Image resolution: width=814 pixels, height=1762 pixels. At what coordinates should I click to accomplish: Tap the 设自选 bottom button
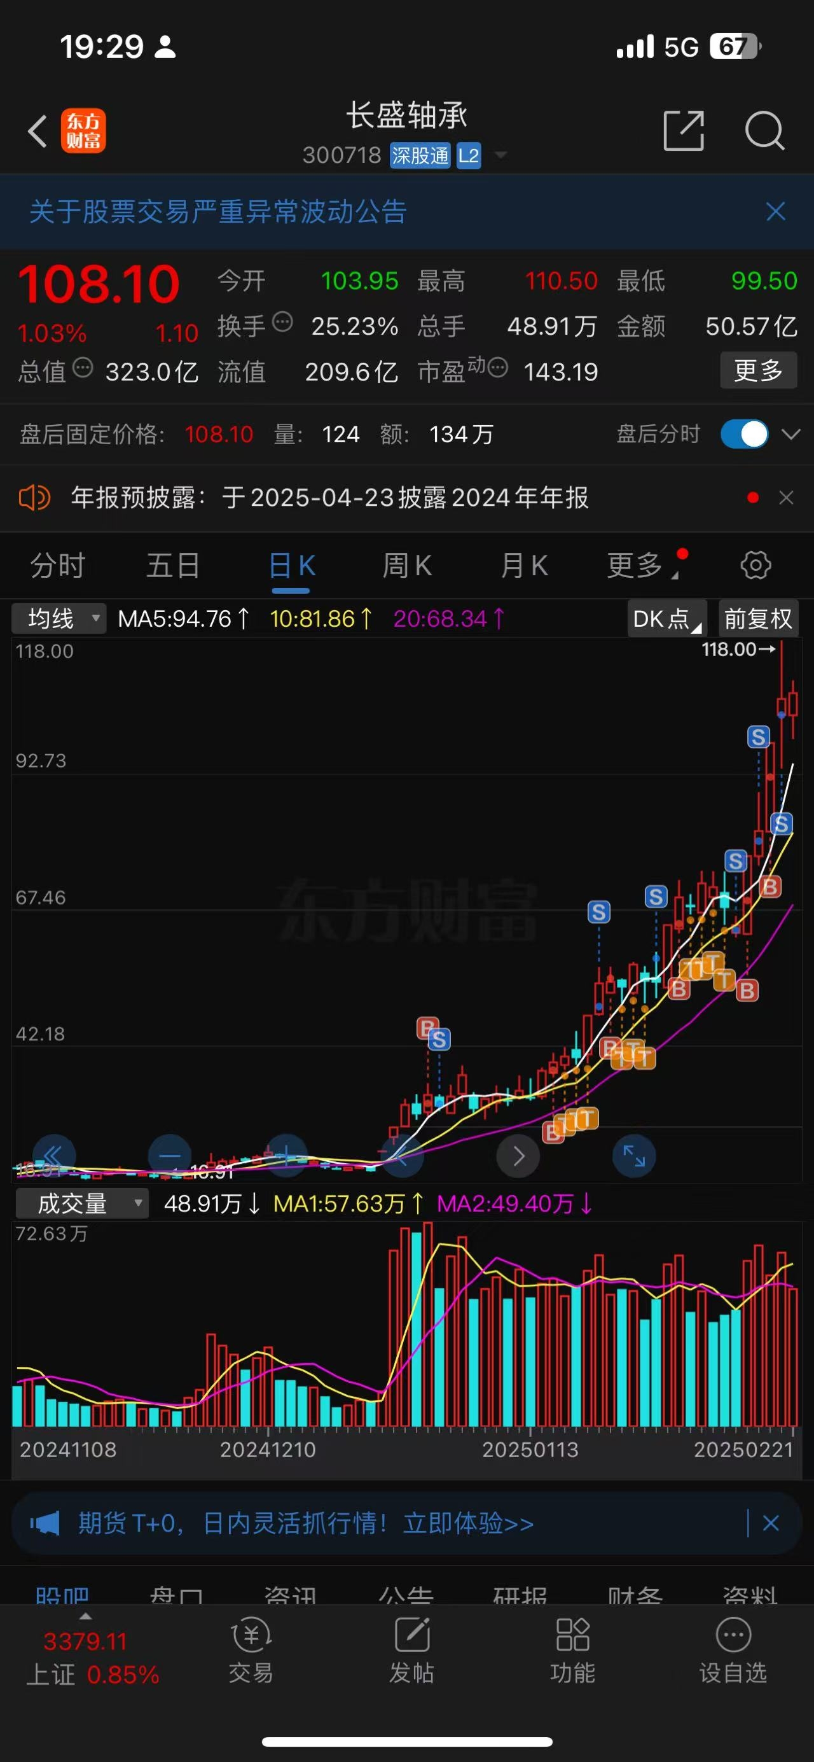pyautogui.click(x=733, y=1651)
